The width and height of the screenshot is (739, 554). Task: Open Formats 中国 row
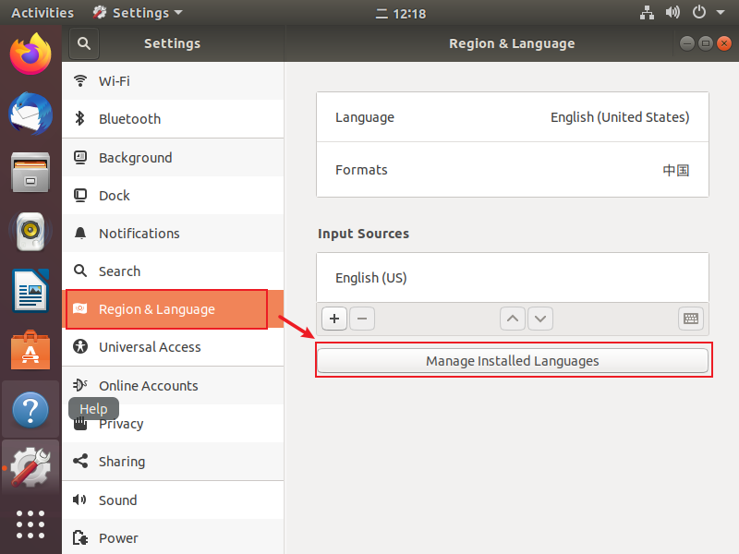(x=513, y=170)
